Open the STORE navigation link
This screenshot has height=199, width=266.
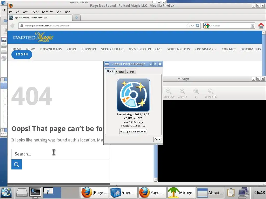(x=71, y=49)
